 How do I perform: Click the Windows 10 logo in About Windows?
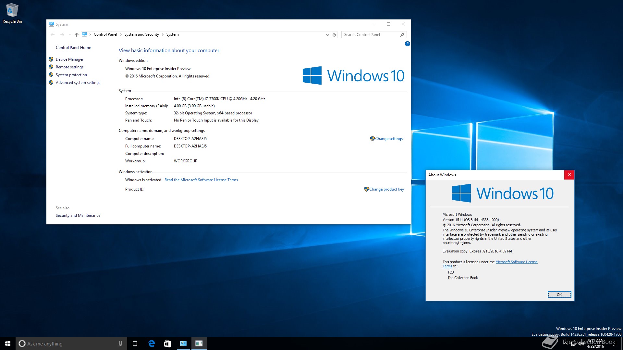[503, 193]
